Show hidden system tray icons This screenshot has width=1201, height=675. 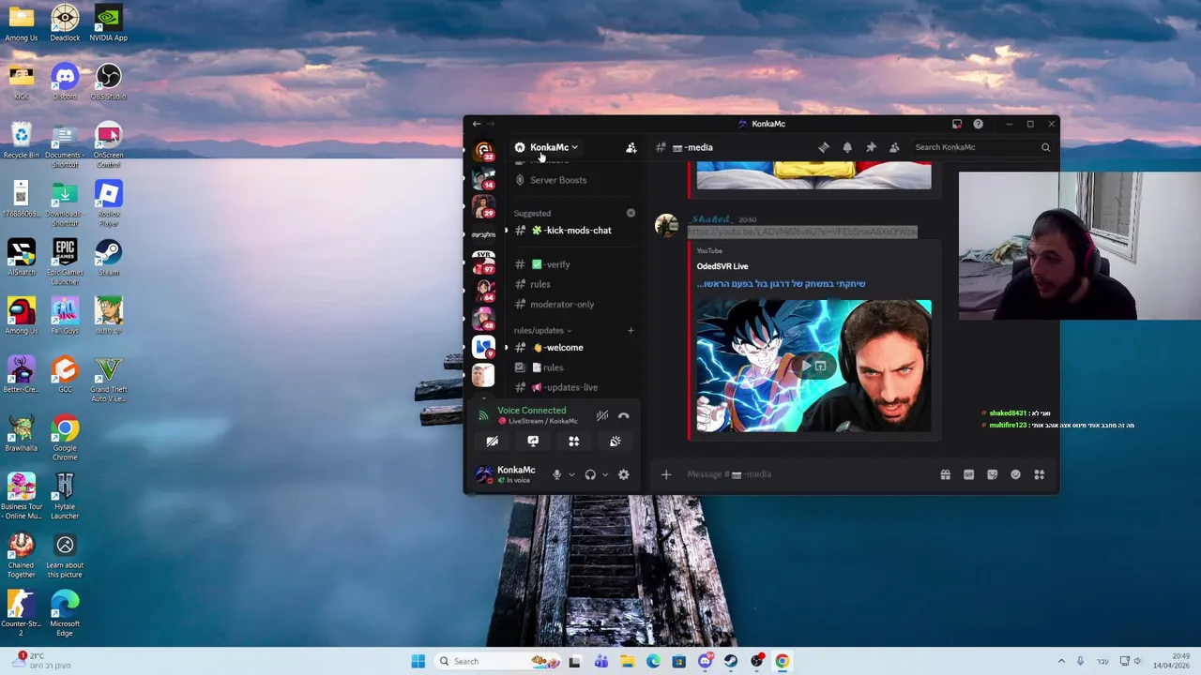click(1061, 661)
